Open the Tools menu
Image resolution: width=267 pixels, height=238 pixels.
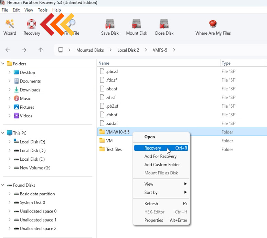(x=43, y=10)
